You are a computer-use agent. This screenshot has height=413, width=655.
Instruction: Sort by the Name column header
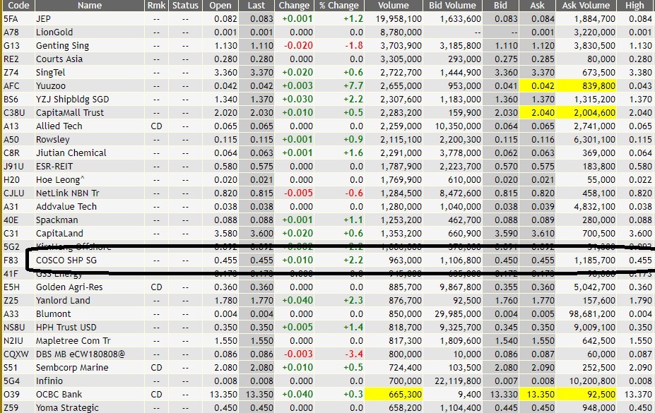(x=90, y=6)
